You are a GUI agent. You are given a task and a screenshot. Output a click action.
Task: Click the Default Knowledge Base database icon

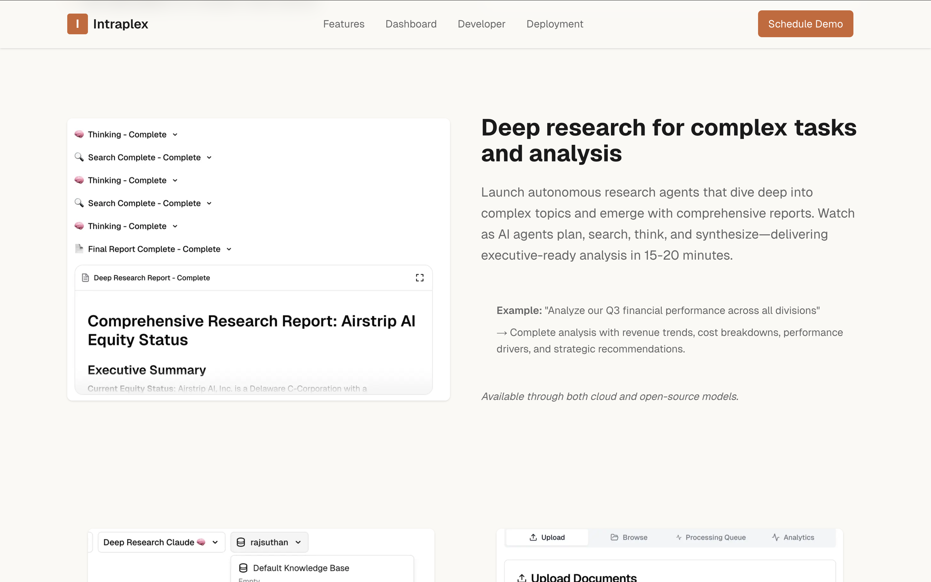pyautogui.click(x=243, y=568)
